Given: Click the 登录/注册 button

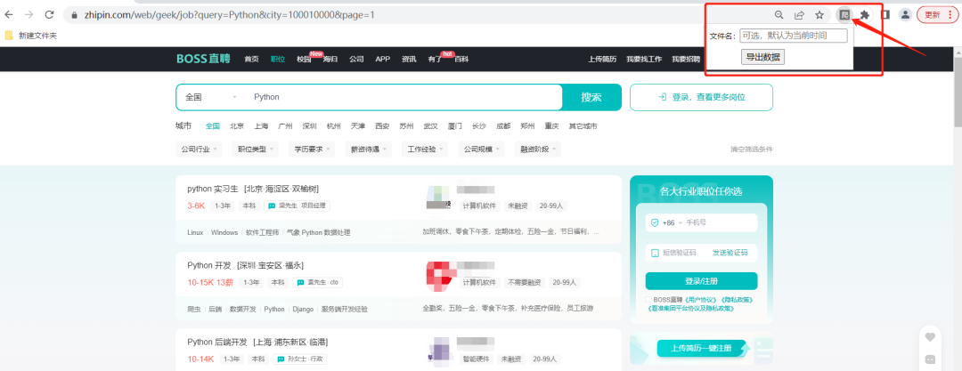Looking at the screenshot, I should pyautogui.click(x=701, y=281).
